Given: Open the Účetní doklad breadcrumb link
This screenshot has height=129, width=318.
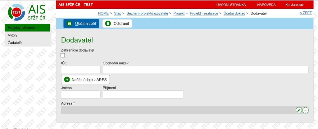Looking at the screenshot, I should click(234, 13).
